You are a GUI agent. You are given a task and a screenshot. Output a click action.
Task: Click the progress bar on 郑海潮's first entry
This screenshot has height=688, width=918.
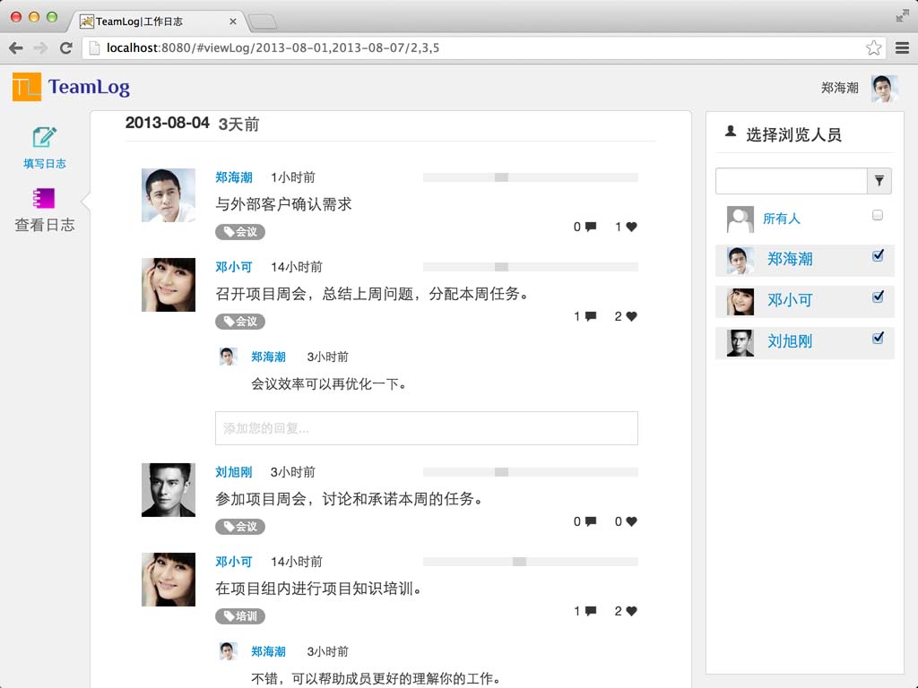point(531,176)
